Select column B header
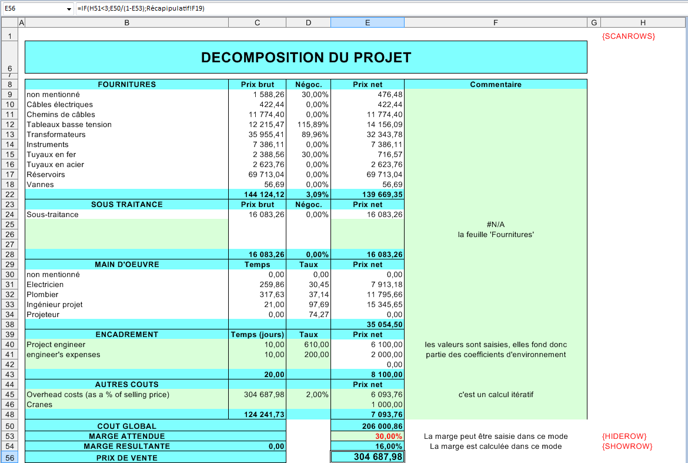 tap(127, 22)
